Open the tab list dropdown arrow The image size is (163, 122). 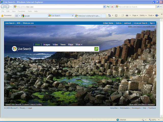point(20,16)
